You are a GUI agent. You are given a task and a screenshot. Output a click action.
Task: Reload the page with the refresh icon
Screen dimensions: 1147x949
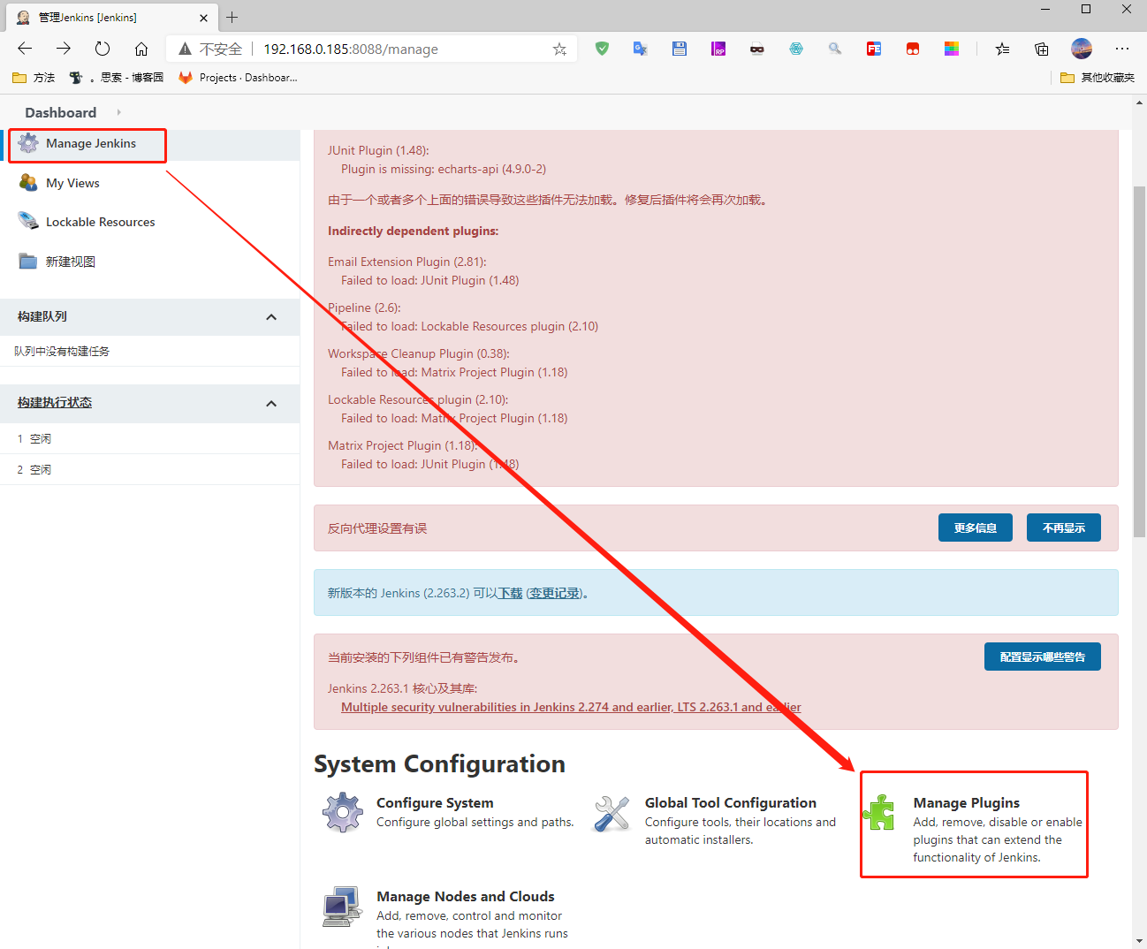tap(103, 49)
